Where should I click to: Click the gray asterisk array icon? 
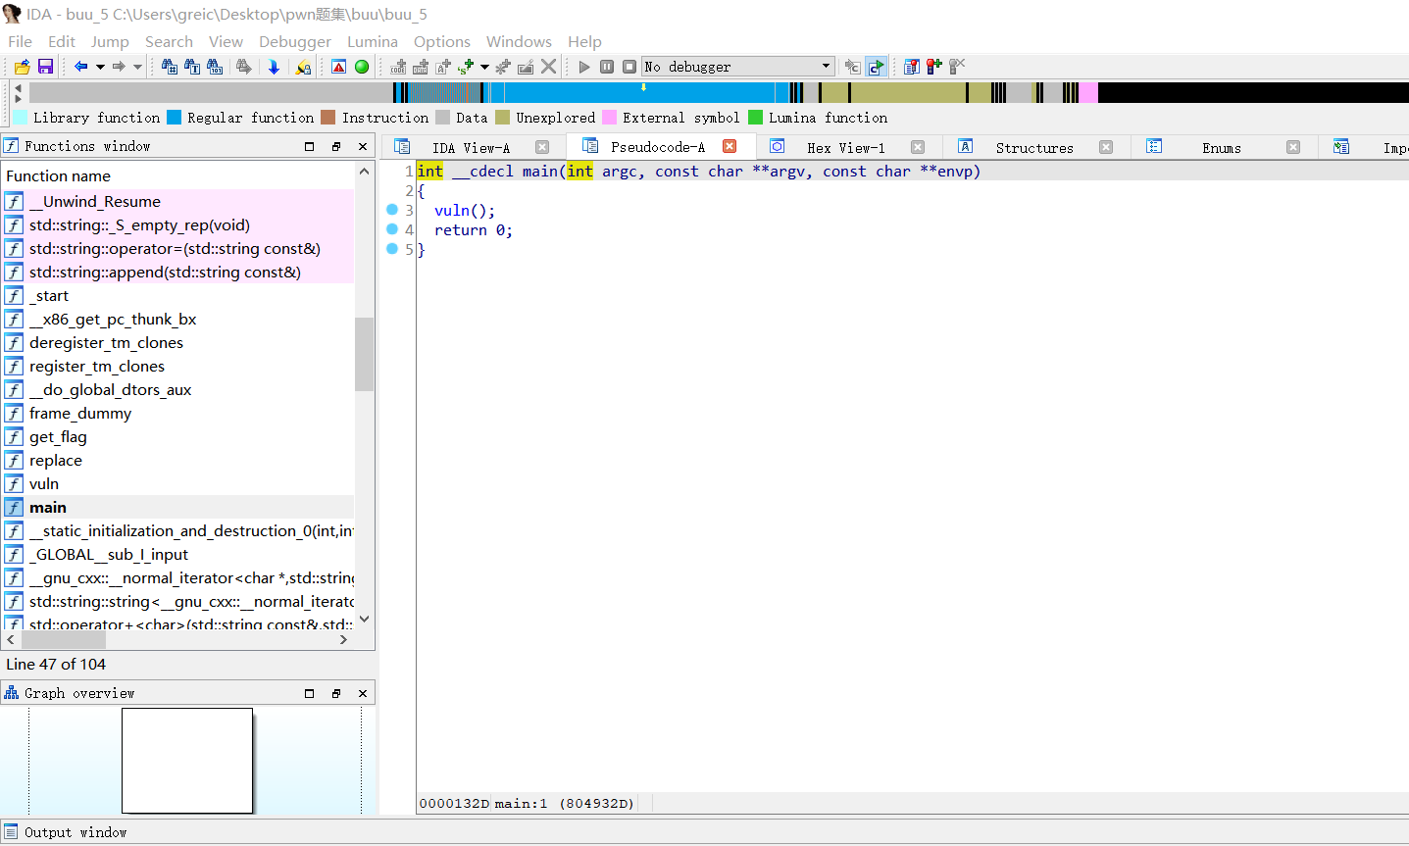point(503,67)
